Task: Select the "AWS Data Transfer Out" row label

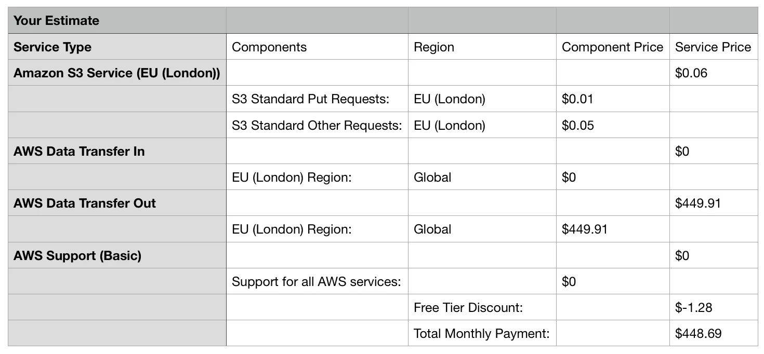Action: coord(85,203)
